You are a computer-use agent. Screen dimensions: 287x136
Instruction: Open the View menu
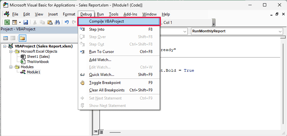point(39,14)
